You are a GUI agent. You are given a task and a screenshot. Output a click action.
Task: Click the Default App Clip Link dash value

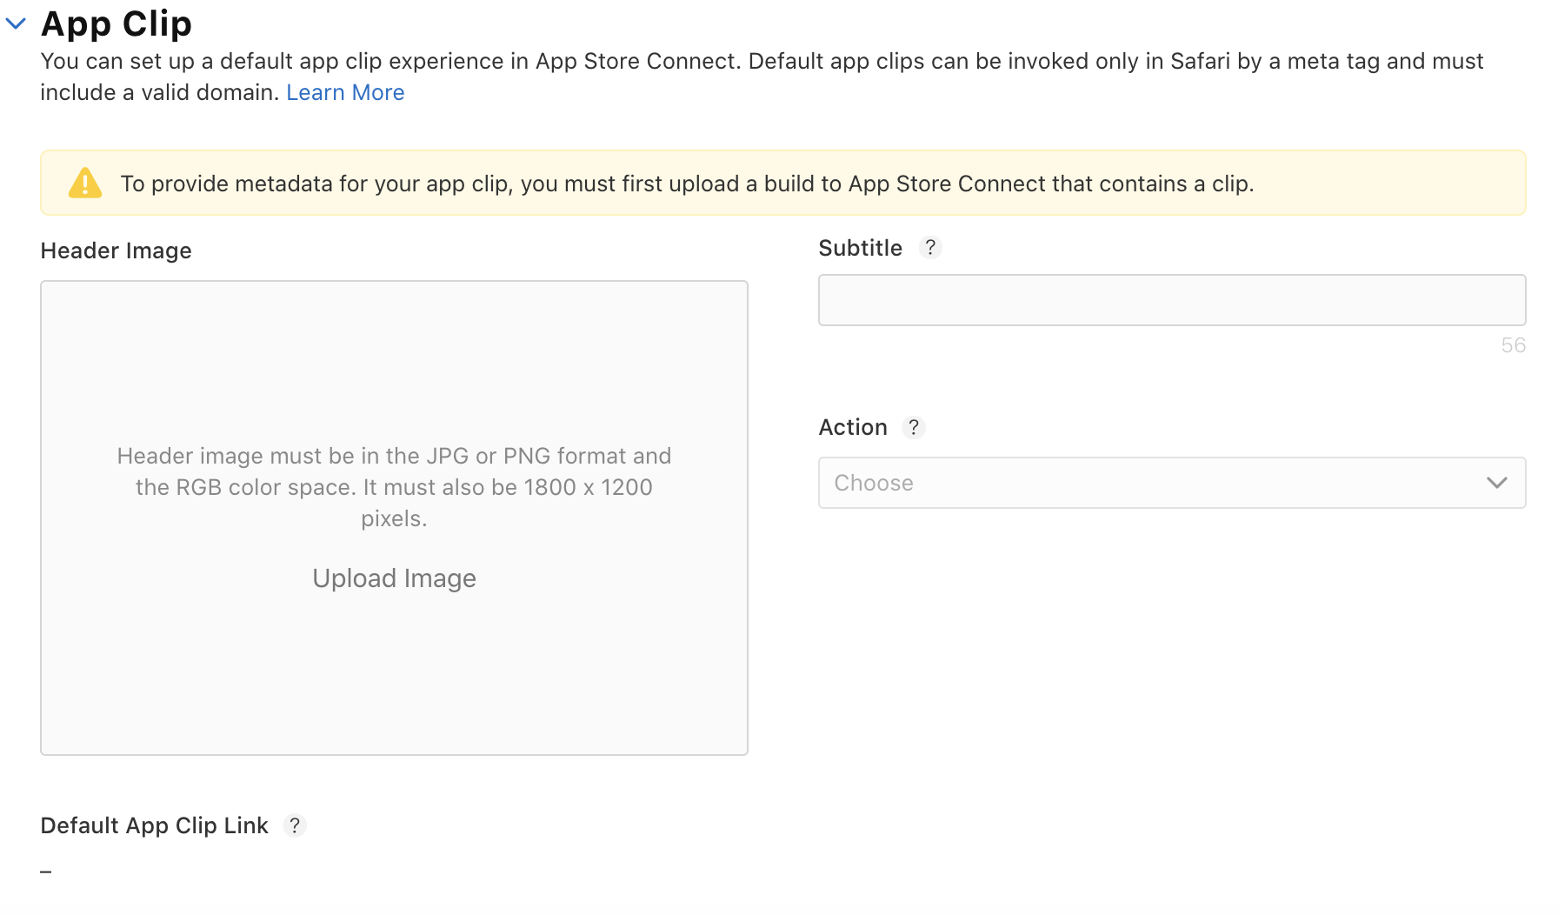tap(46, 871)
